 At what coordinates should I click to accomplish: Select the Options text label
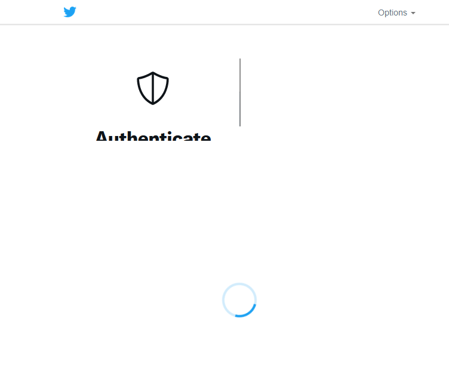[392, 13]
